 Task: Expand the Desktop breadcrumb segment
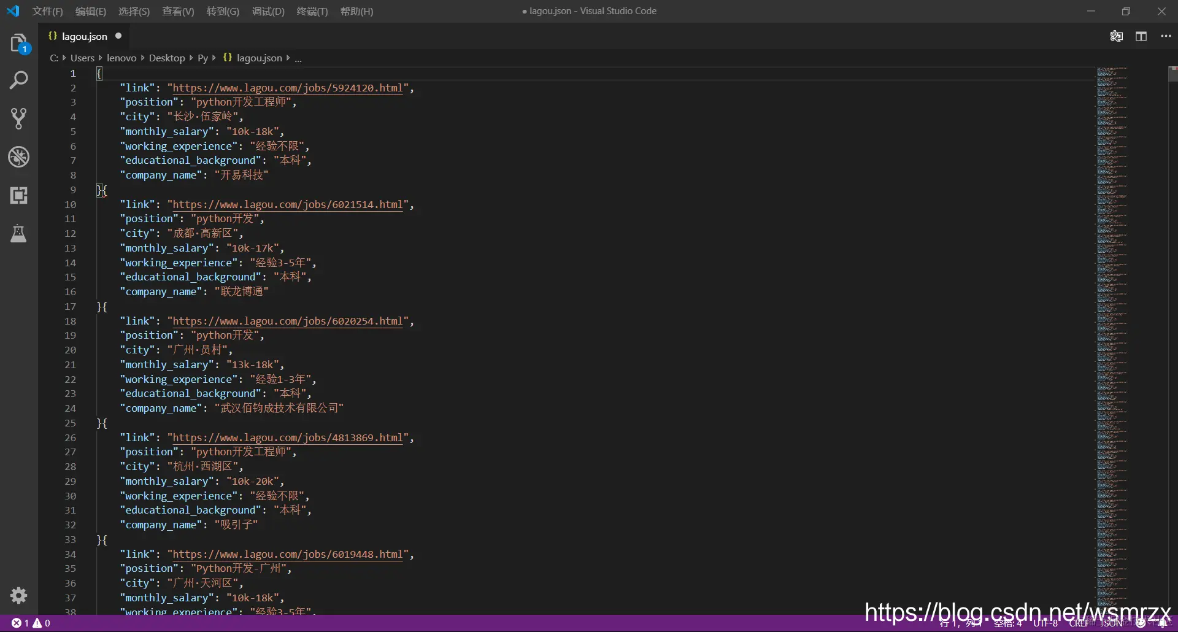tap(167, 58)
